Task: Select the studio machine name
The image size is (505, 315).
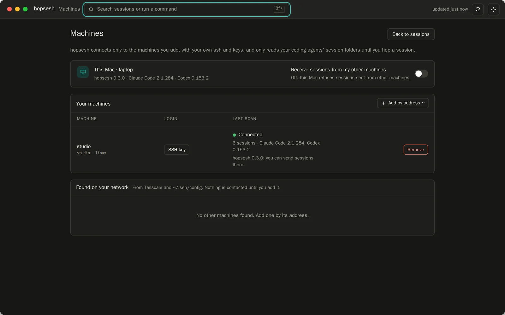Action: tap(84, 146)
